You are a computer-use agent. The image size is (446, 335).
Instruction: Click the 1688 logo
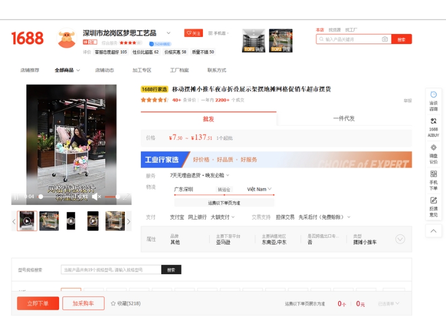coord(27,38)
